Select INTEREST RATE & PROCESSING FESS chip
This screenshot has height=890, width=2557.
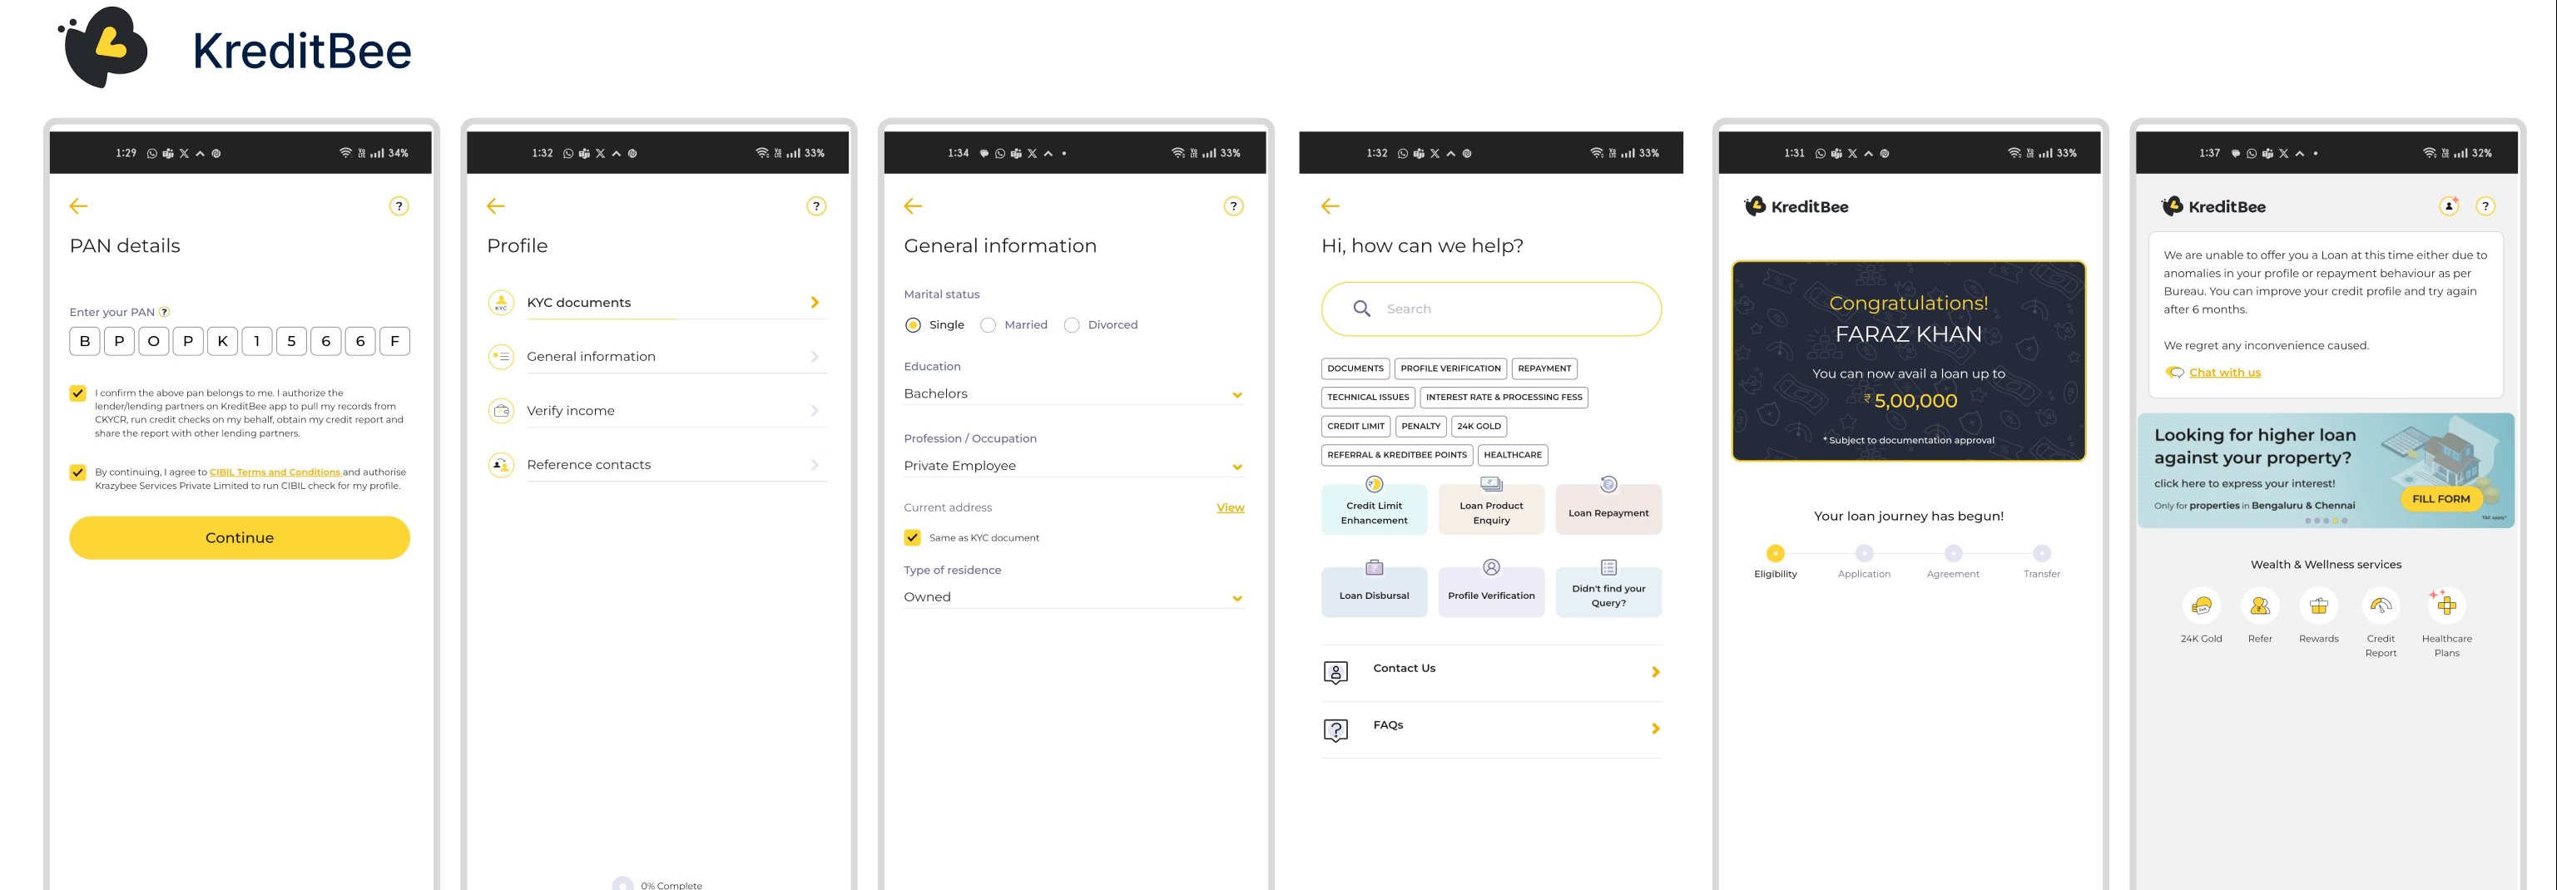[1504, 398]
